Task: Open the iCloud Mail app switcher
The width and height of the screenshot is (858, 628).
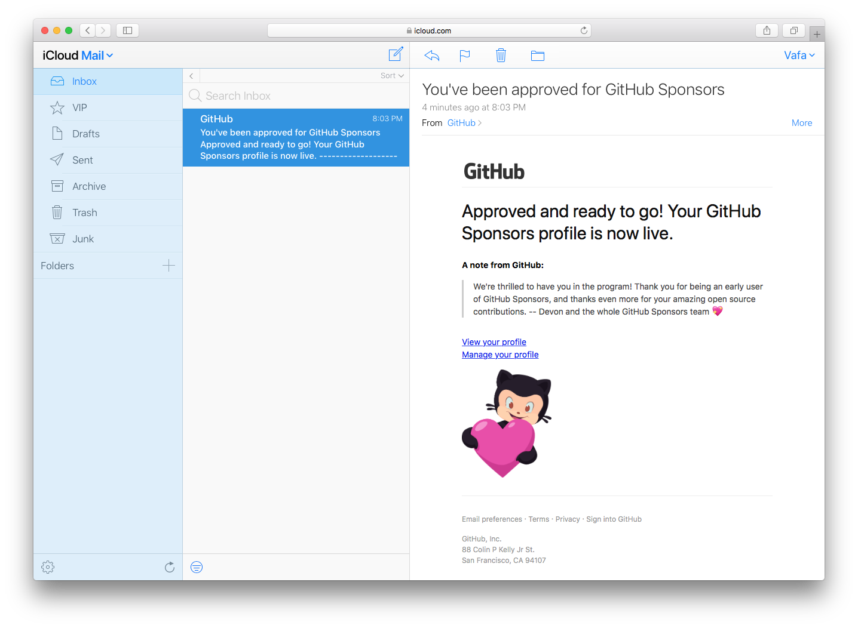Action: click(78, 56)
